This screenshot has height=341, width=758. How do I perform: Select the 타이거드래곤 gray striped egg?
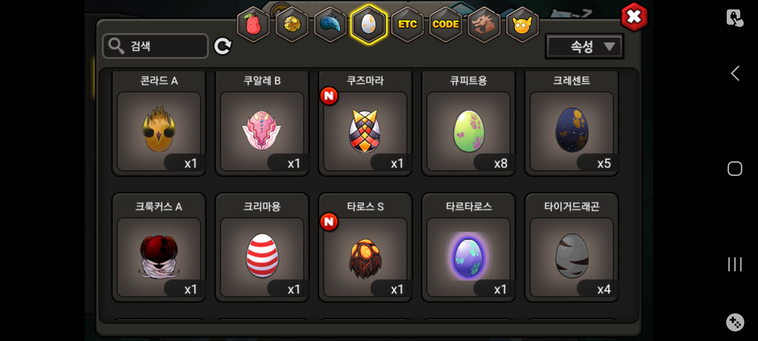click(572, 248)
